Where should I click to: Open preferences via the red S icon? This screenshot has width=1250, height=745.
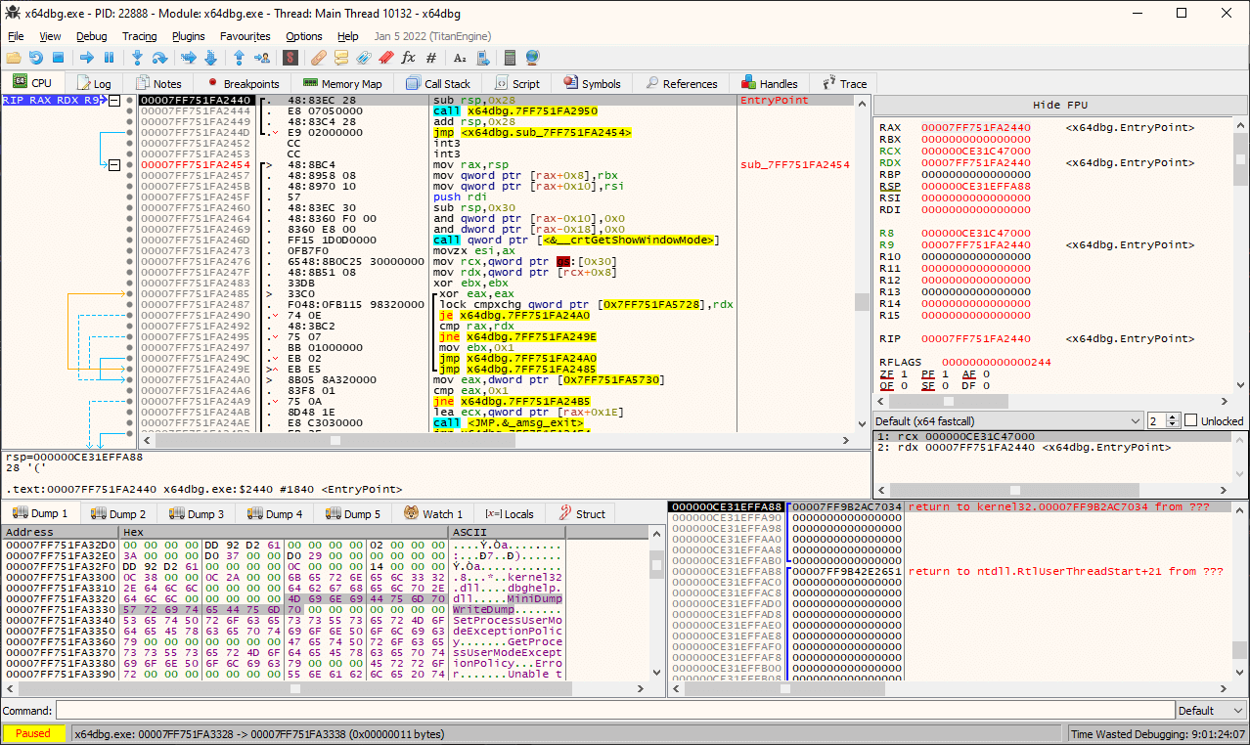click(290, 58)
